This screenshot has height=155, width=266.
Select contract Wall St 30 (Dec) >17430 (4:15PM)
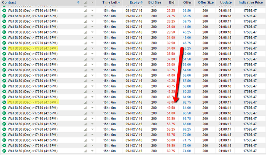[x=32, y=135]
